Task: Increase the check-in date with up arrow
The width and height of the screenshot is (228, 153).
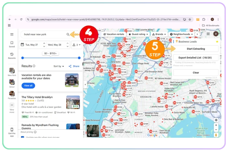Action: [x=44, y=43]
